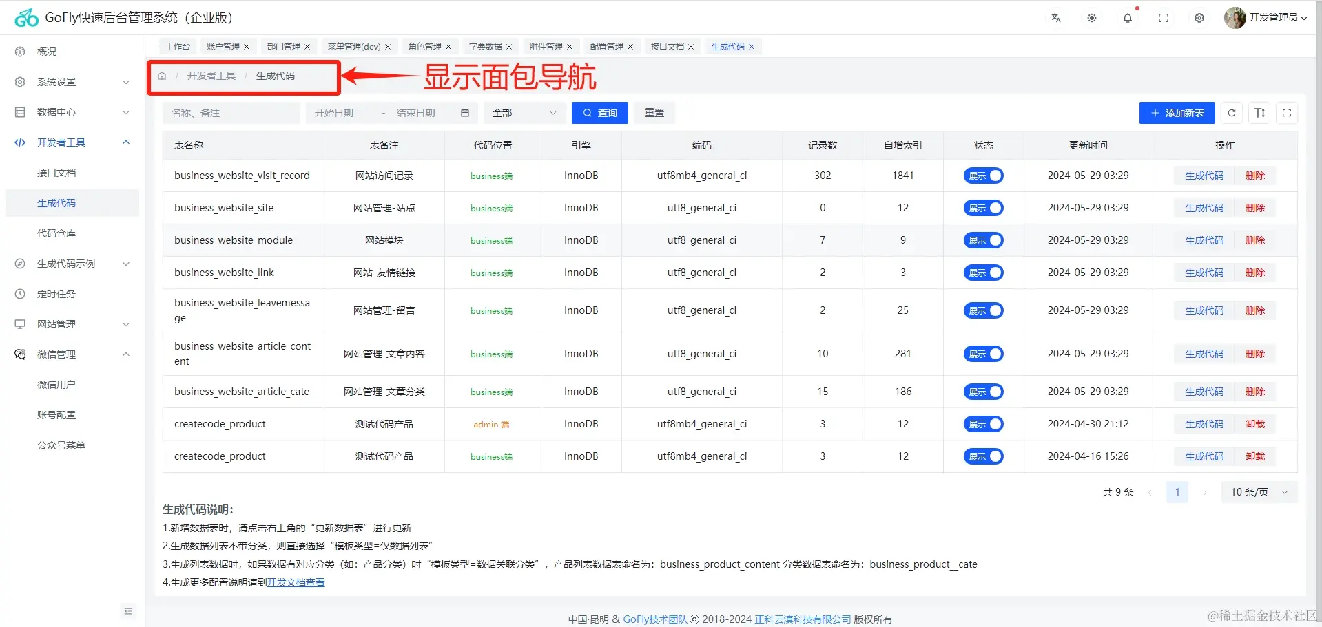
Task: Toggle status switch for business_website_leavemessage
Action: [983, 310]
